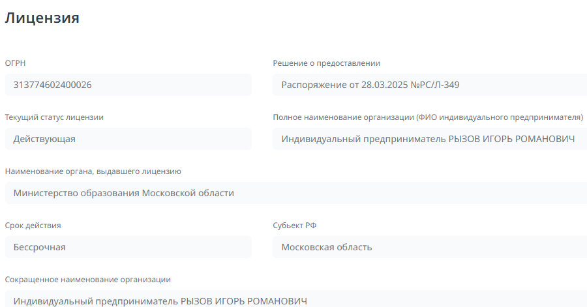Viewport: 587px width, 307px height.
Task: Click the ОГРН field with 313774602400026
Action: point(128,85)
